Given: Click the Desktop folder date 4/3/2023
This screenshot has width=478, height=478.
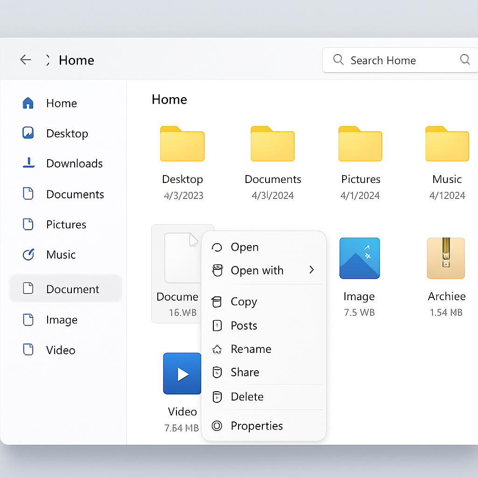Looking at the screenshot, I should point(183,196).
